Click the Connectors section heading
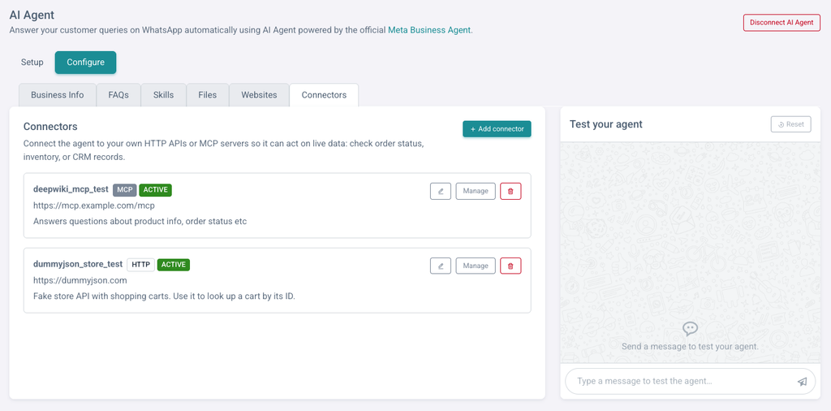 [50, 127]
